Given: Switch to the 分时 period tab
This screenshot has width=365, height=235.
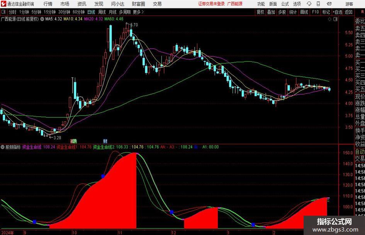Looking at the screenshot, I should [x=12, y=12].
